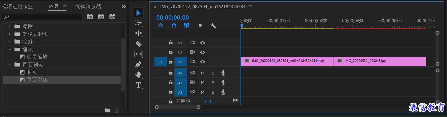Select the Razor tool

pos(138,44)
